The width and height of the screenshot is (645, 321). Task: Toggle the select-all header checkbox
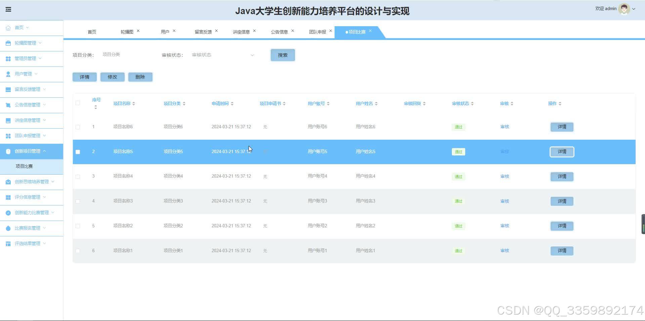pyautogui.click(x=78, y=103)
